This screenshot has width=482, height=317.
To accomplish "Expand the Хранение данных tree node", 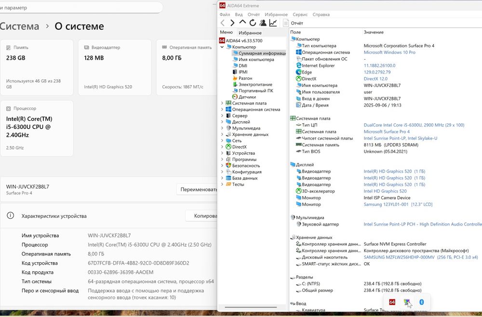I will [222, 134].
